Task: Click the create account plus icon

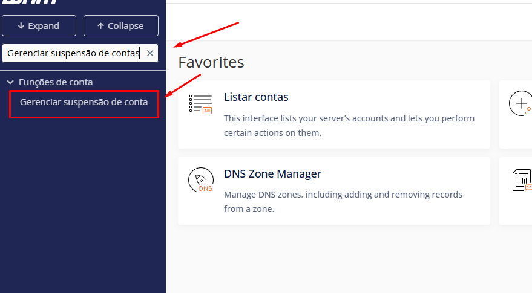Action: pyautogui.click(x=521, y=103)
